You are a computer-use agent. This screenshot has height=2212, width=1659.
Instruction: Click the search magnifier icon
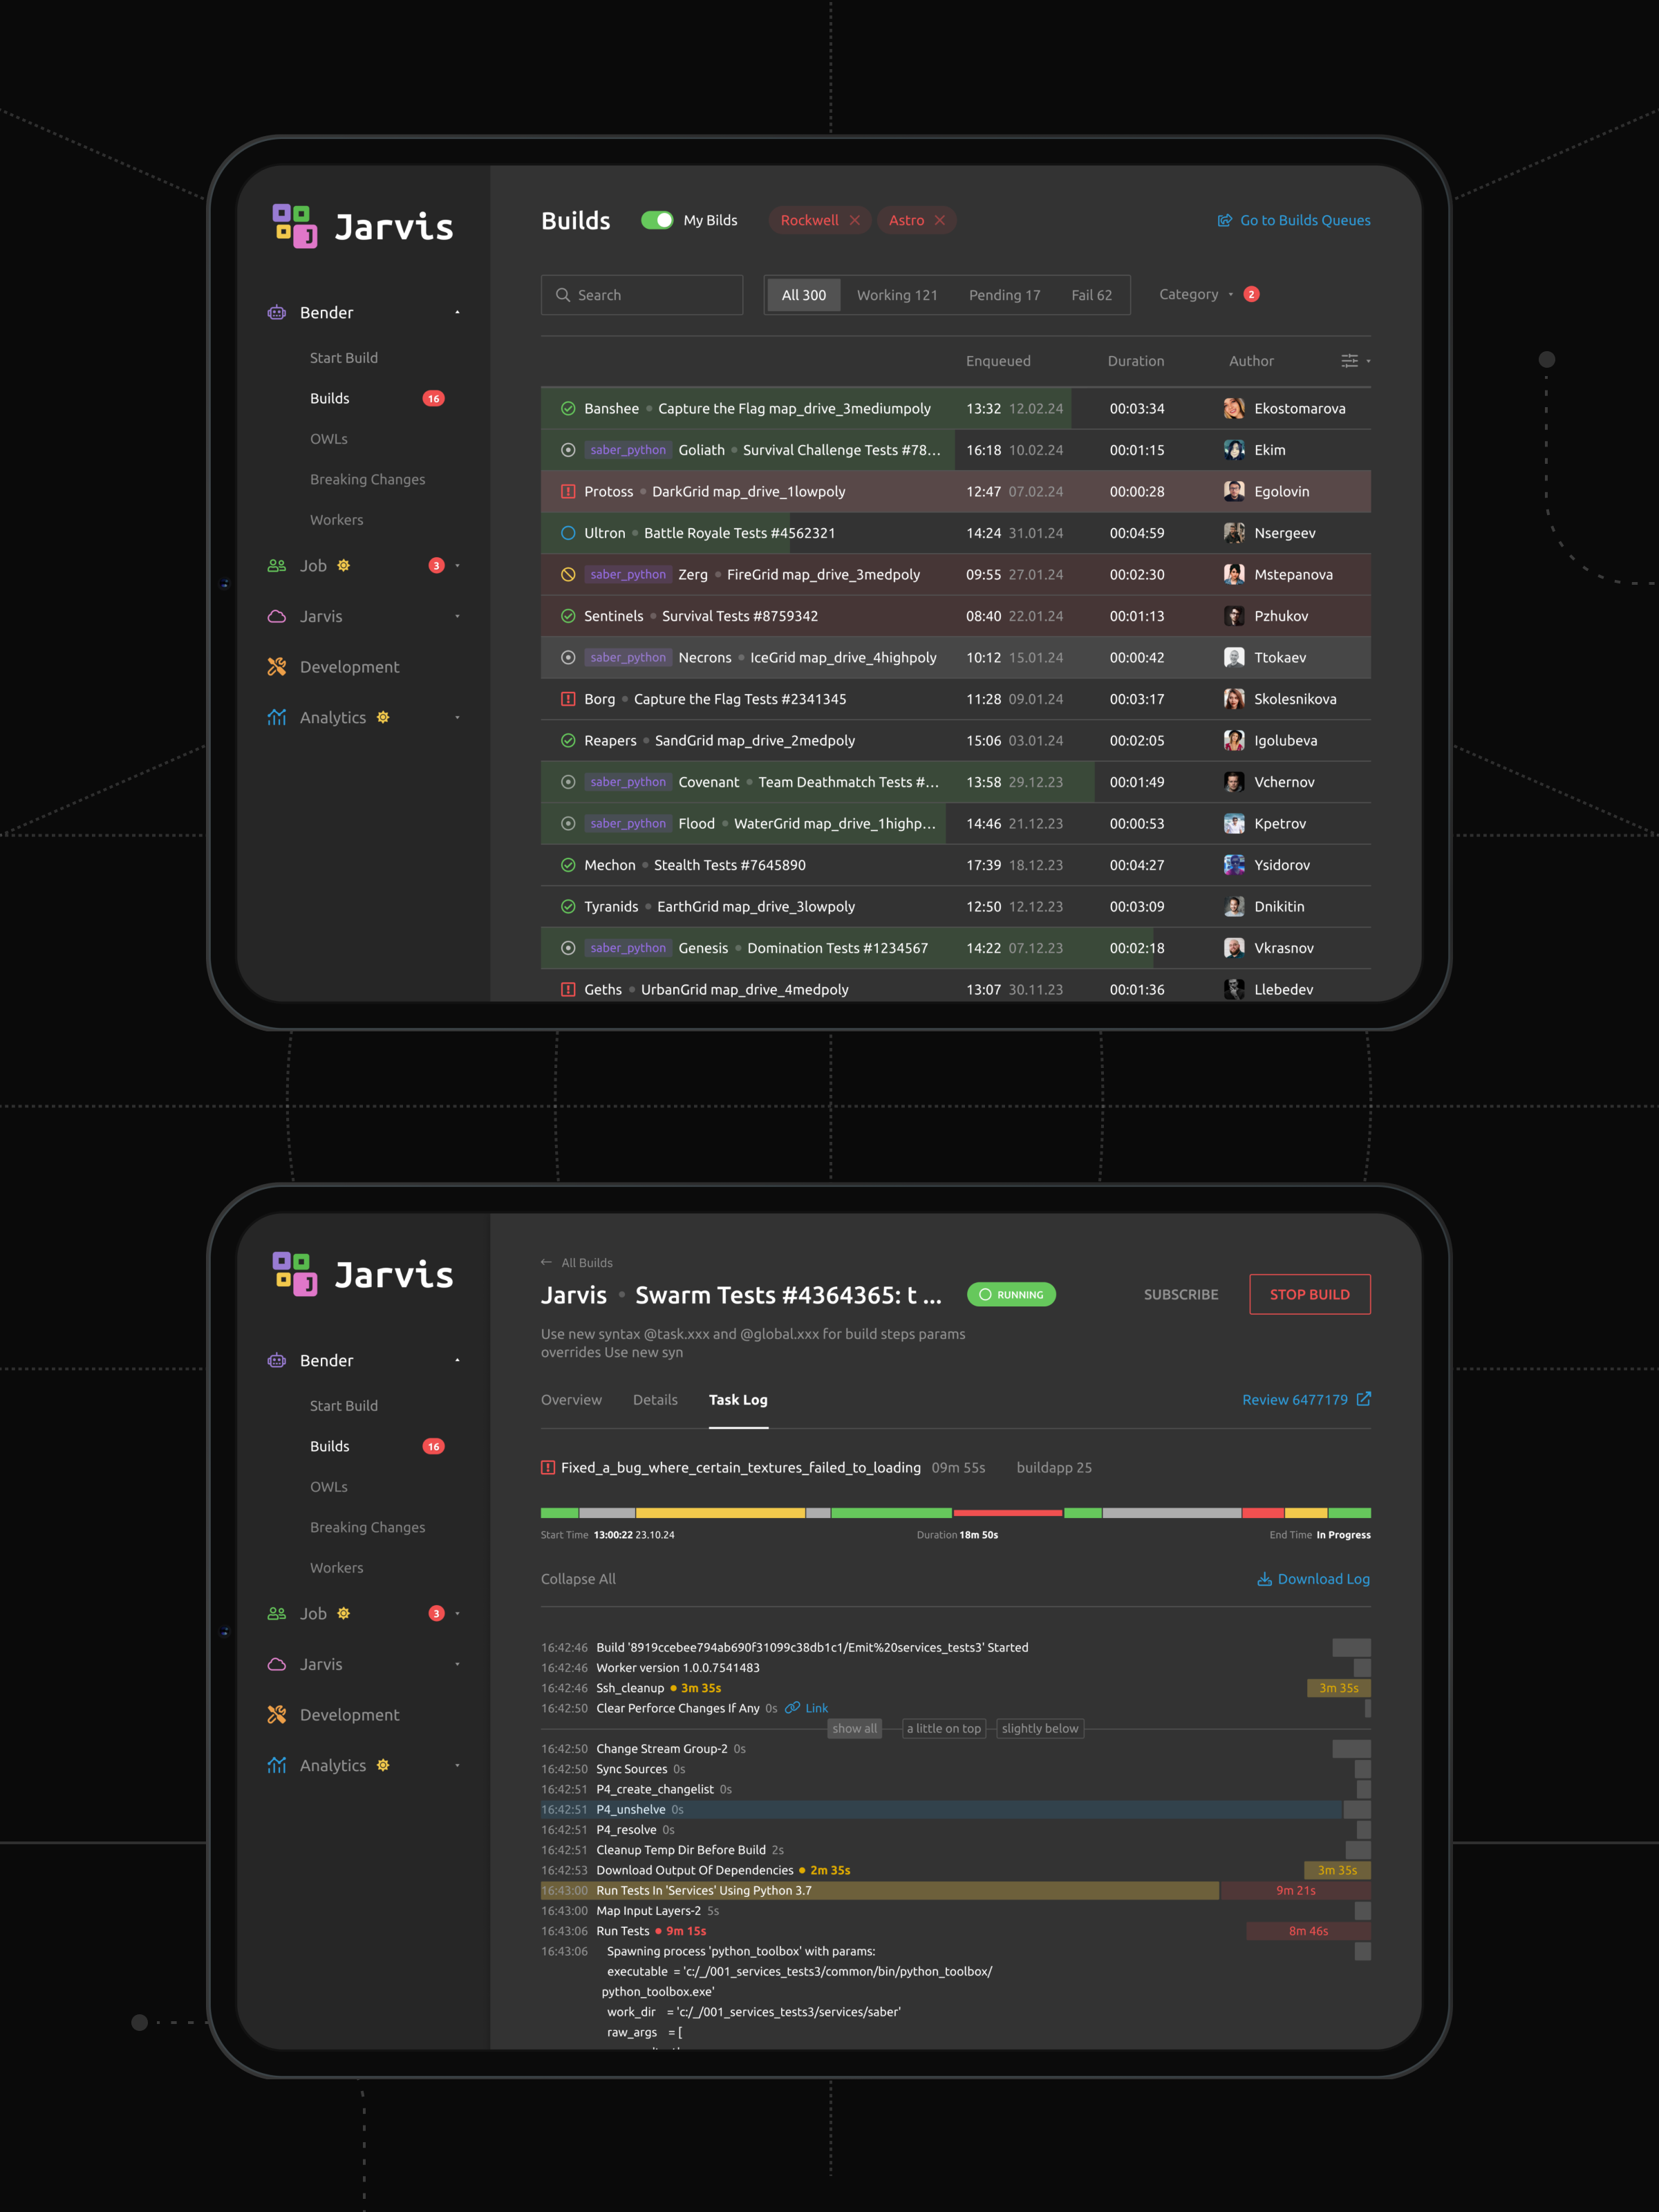563,295
